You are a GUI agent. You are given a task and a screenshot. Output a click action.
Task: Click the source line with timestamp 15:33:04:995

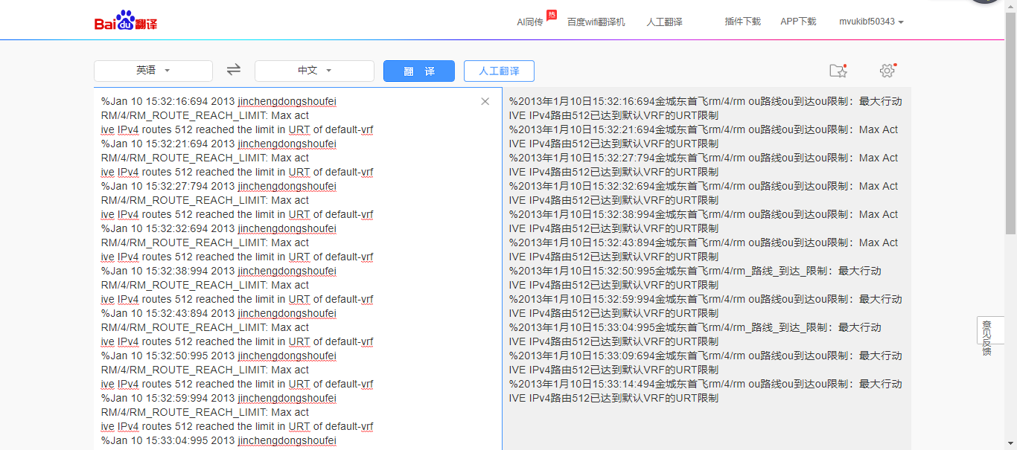coord(219,440)
